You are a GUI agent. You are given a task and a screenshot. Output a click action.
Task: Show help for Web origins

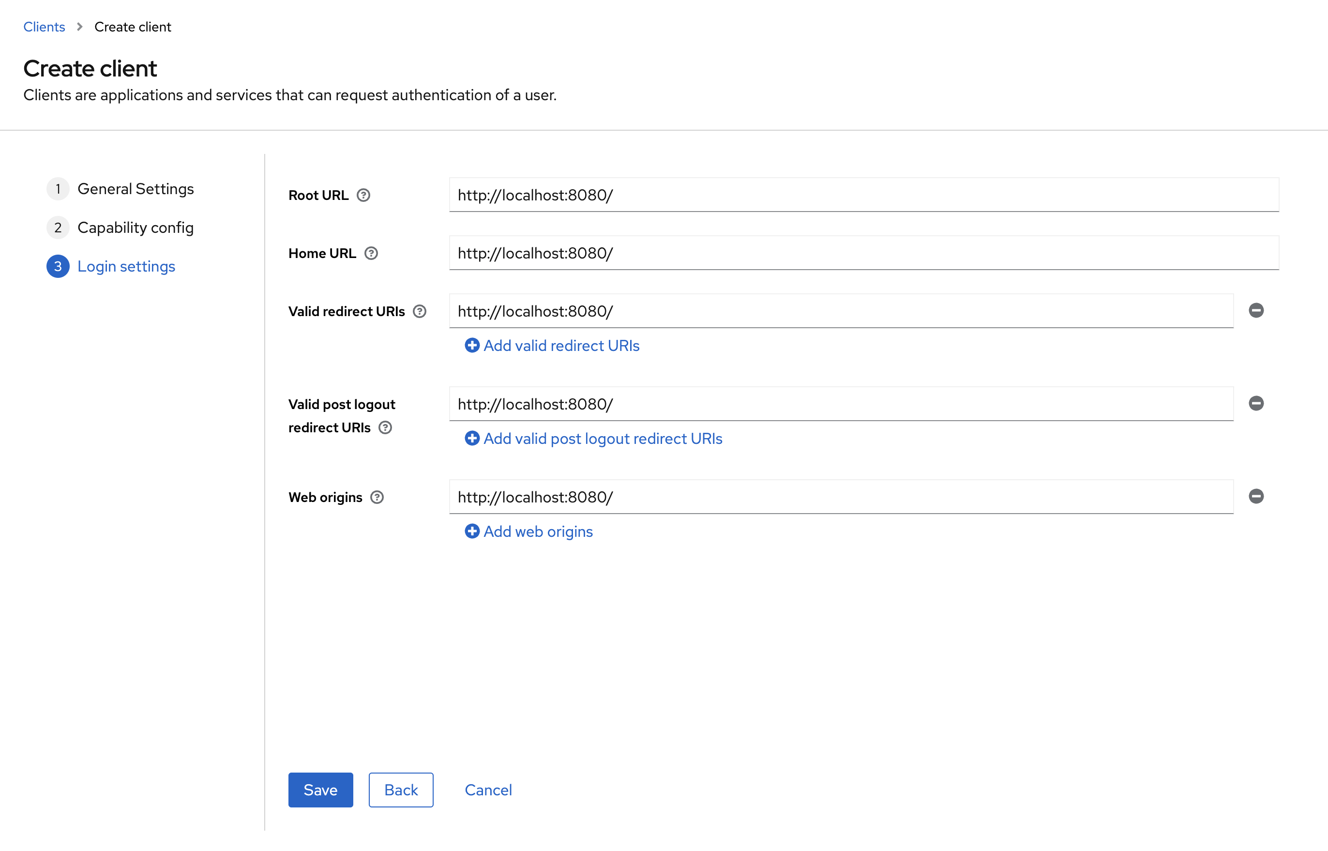click(x=377, y=497)
